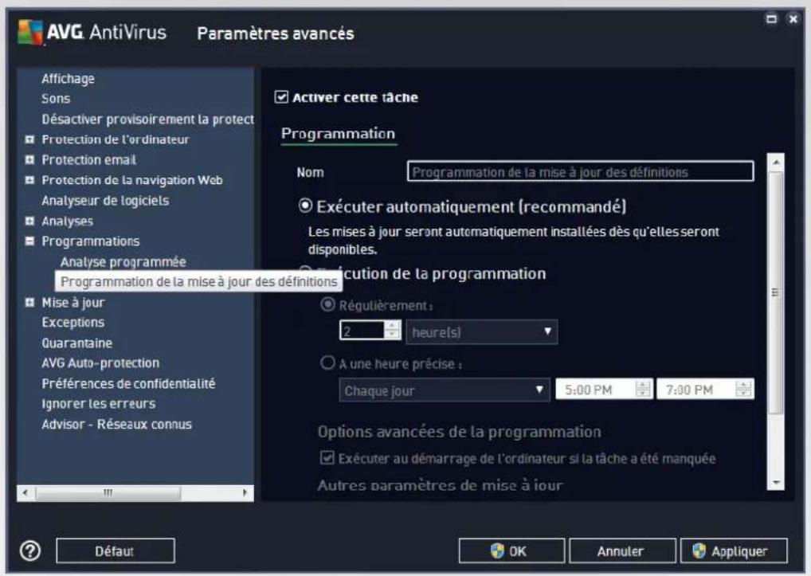Expand 'Protection de l'ordinateur' tree node

[x=30, y=139]
